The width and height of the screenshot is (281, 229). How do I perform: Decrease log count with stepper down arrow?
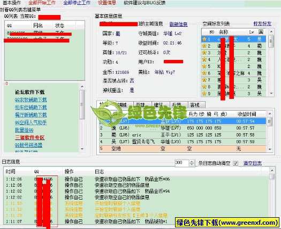(192, 164)
